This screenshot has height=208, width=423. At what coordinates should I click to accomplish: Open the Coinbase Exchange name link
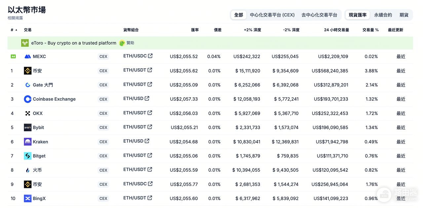coord(54,99)
